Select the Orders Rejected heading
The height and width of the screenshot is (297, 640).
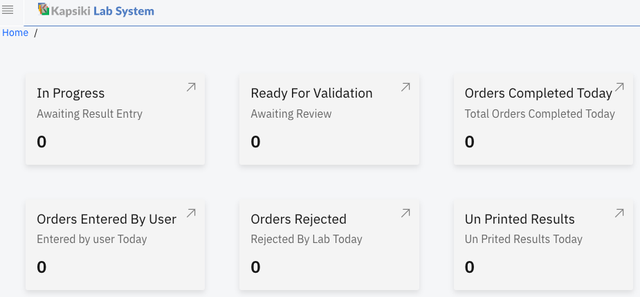[x=298, y=219]
